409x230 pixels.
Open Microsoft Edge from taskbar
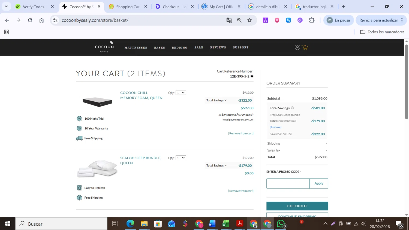click(130, 224)
